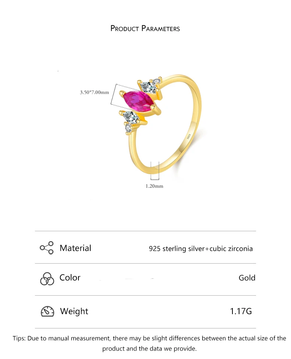Click the Material share-nodes icon
The height and width of the screenshot is (359, 291).
pos(46,248)
